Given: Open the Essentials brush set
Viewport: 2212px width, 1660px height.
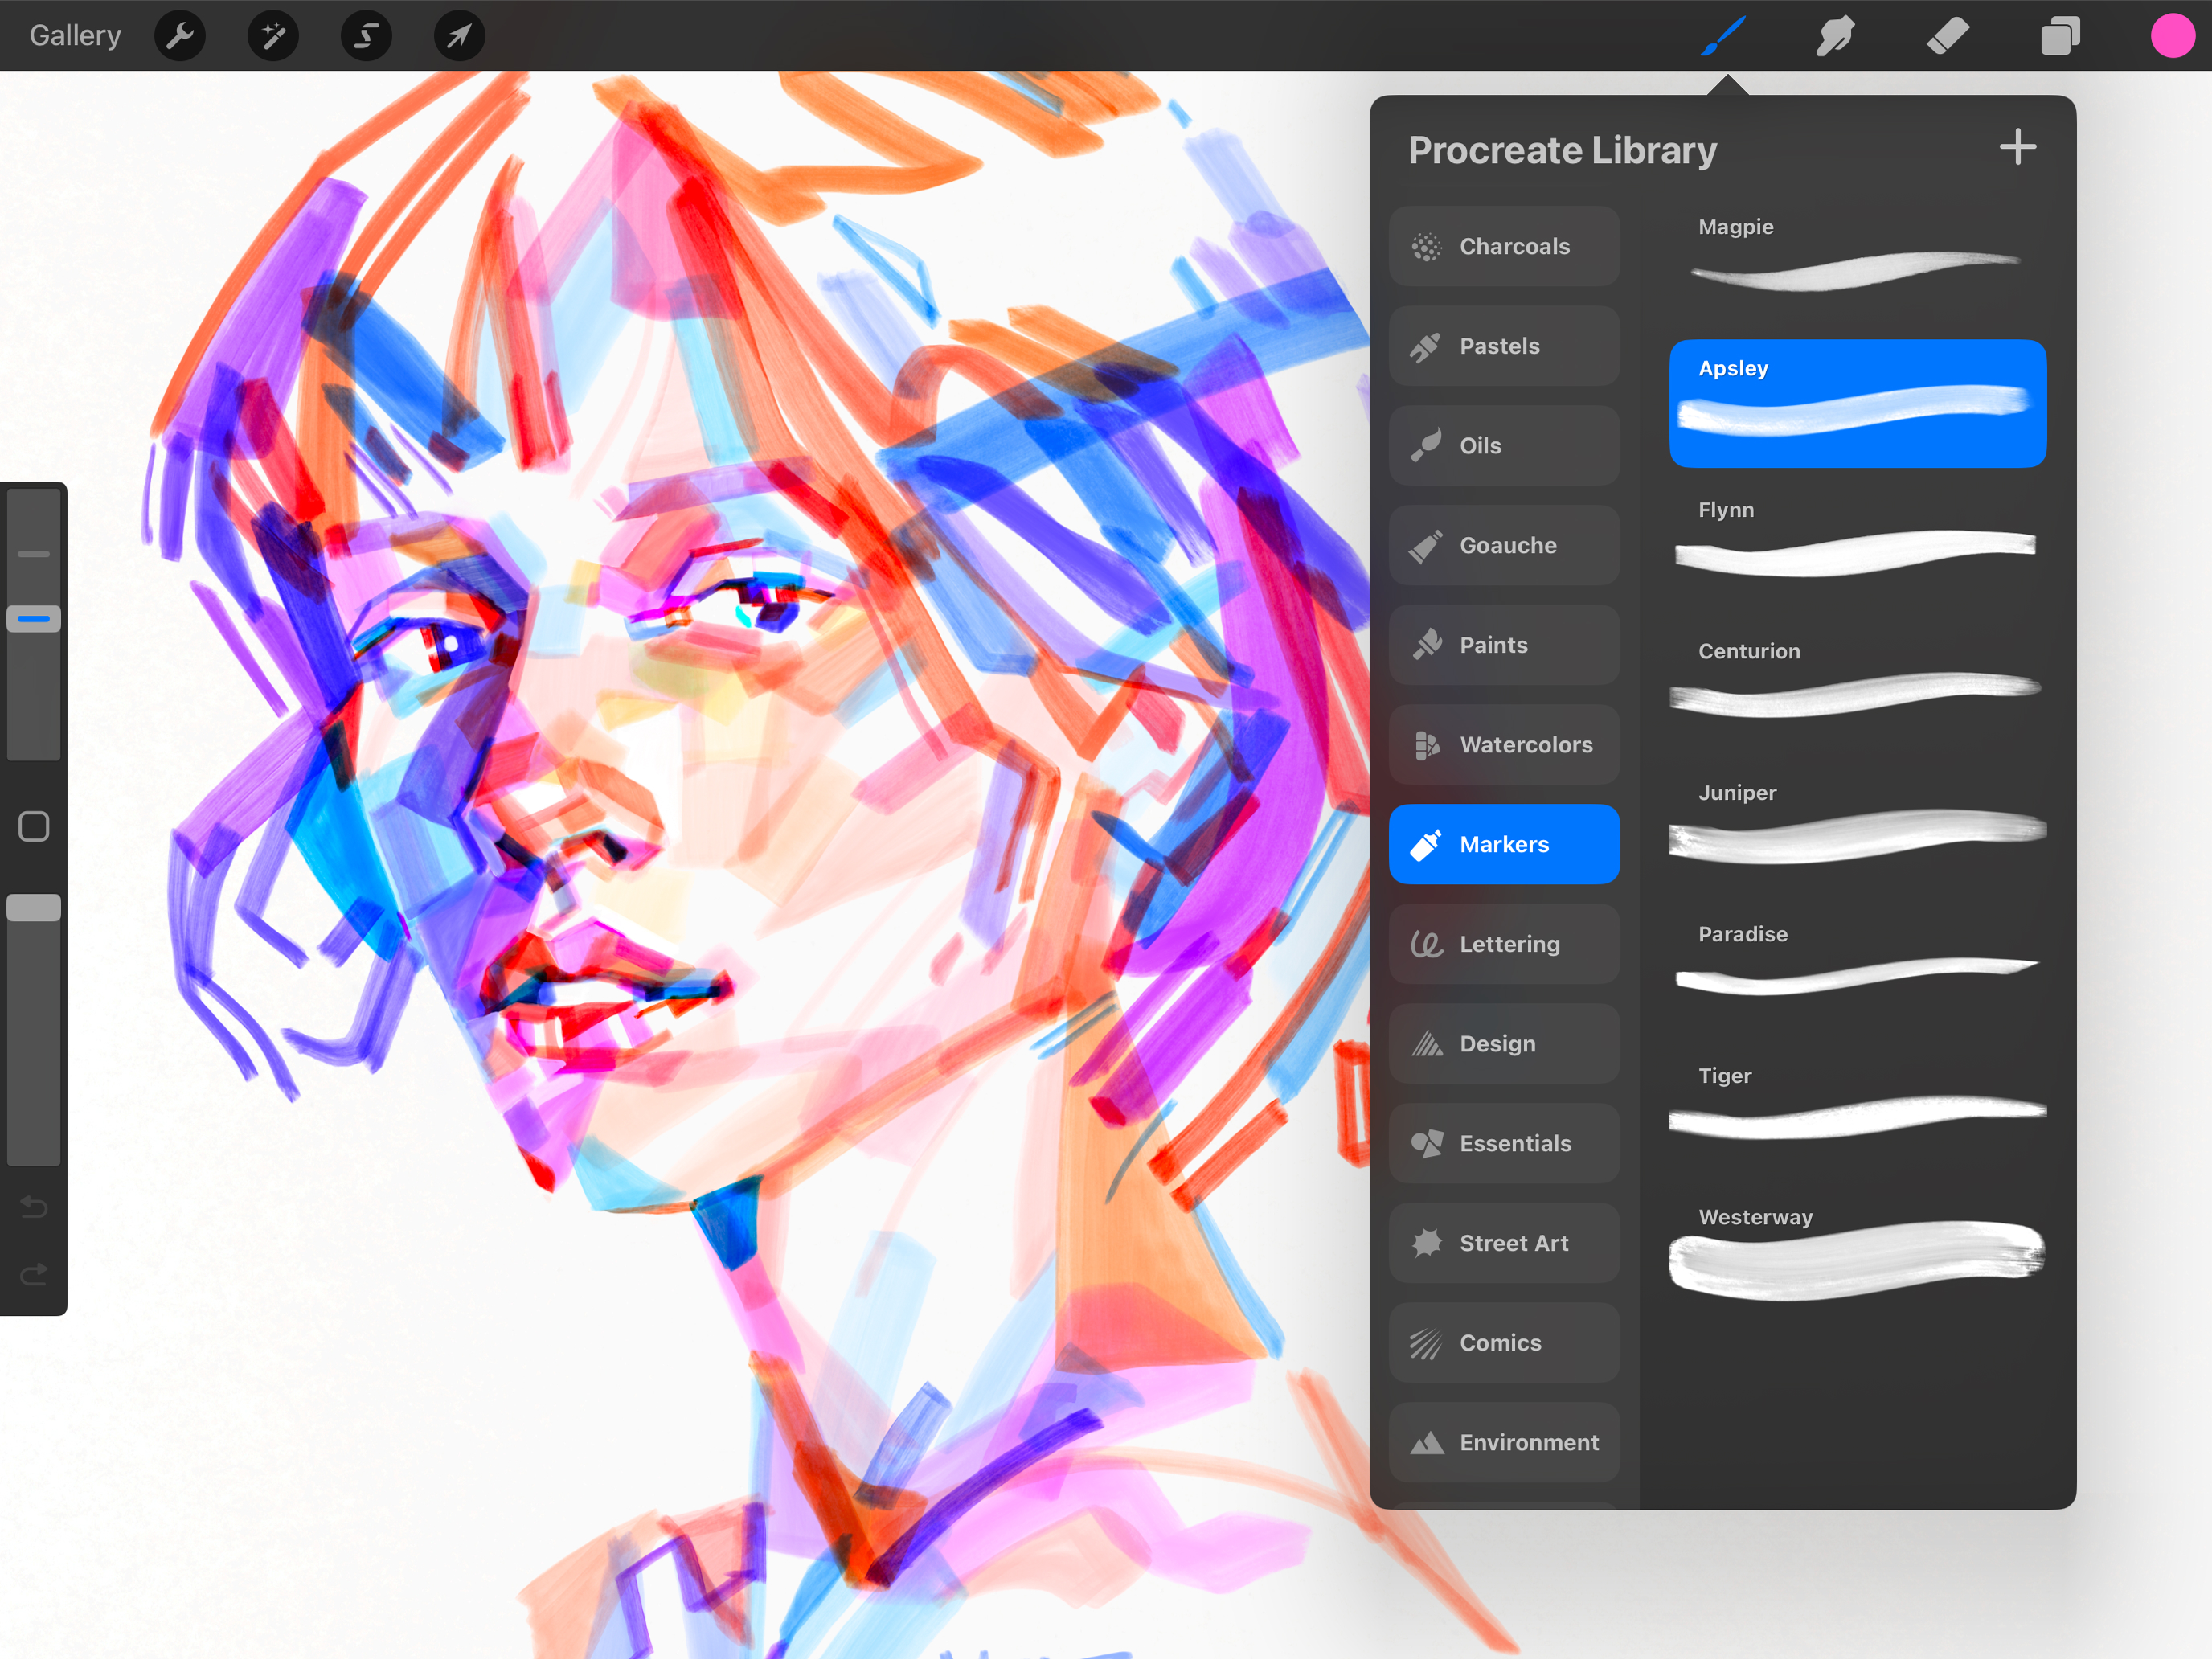Looking at the screenshot, I should [x=1504, y=1143].
